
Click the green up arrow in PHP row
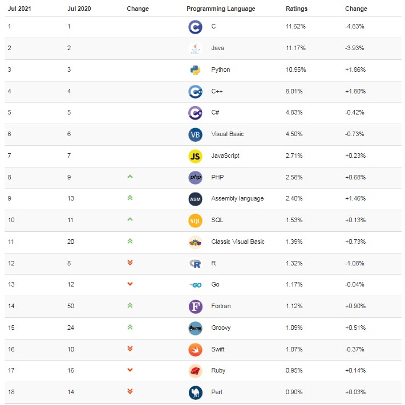tap(130, 177)
